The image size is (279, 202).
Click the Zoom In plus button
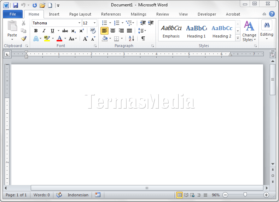point(266,195)
